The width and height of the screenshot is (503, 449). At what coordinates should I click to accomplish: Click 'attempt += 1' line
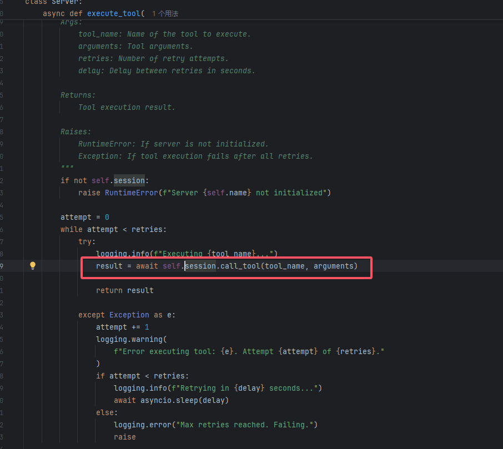pyautogui.click(x=123, y=327)
